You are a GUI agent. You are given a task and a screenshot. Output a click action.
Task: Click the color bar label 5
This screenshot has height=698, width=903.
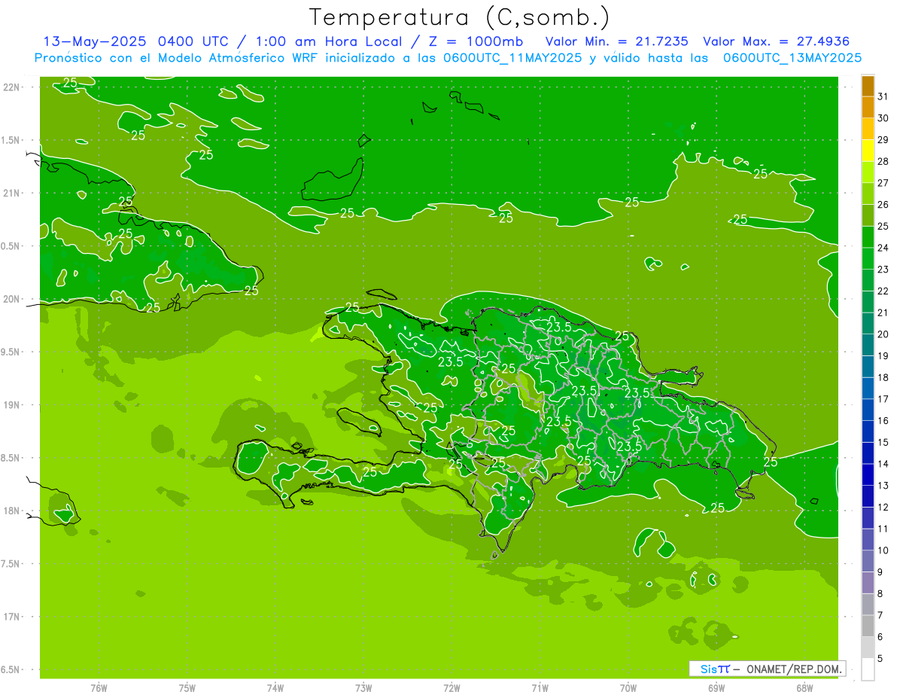click(x=880, y=659)
